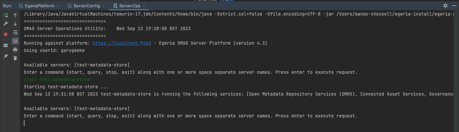Toggle soft-wrap for console output
The height and width of the screenshot is (132, 459).
pos(15,32)
